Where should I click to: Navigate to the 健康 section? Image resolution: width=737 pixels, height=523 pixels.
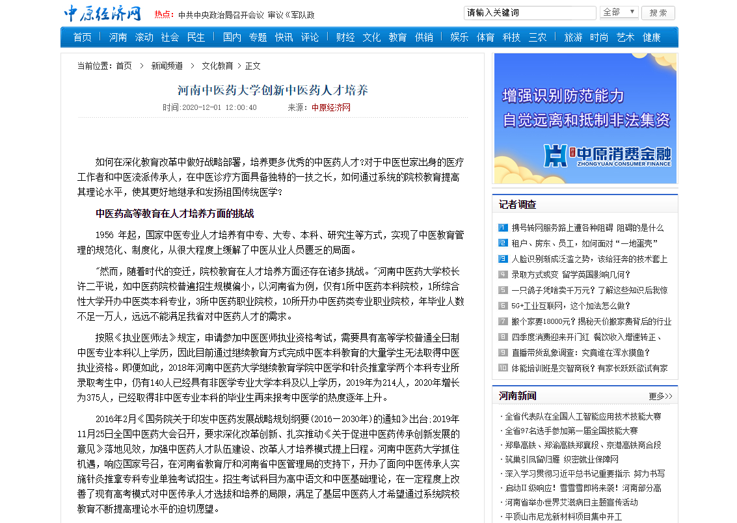click(652, 37)
